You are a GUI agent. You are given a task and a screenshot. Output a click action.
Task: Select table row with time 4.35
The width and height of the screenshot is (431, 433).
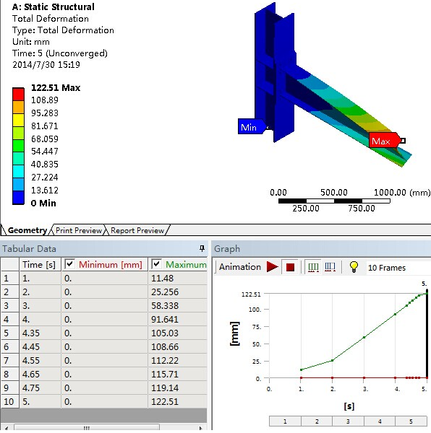(x=103, y=333)
